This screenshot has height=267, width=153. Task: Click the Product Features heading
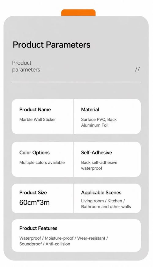coord(38,228)
